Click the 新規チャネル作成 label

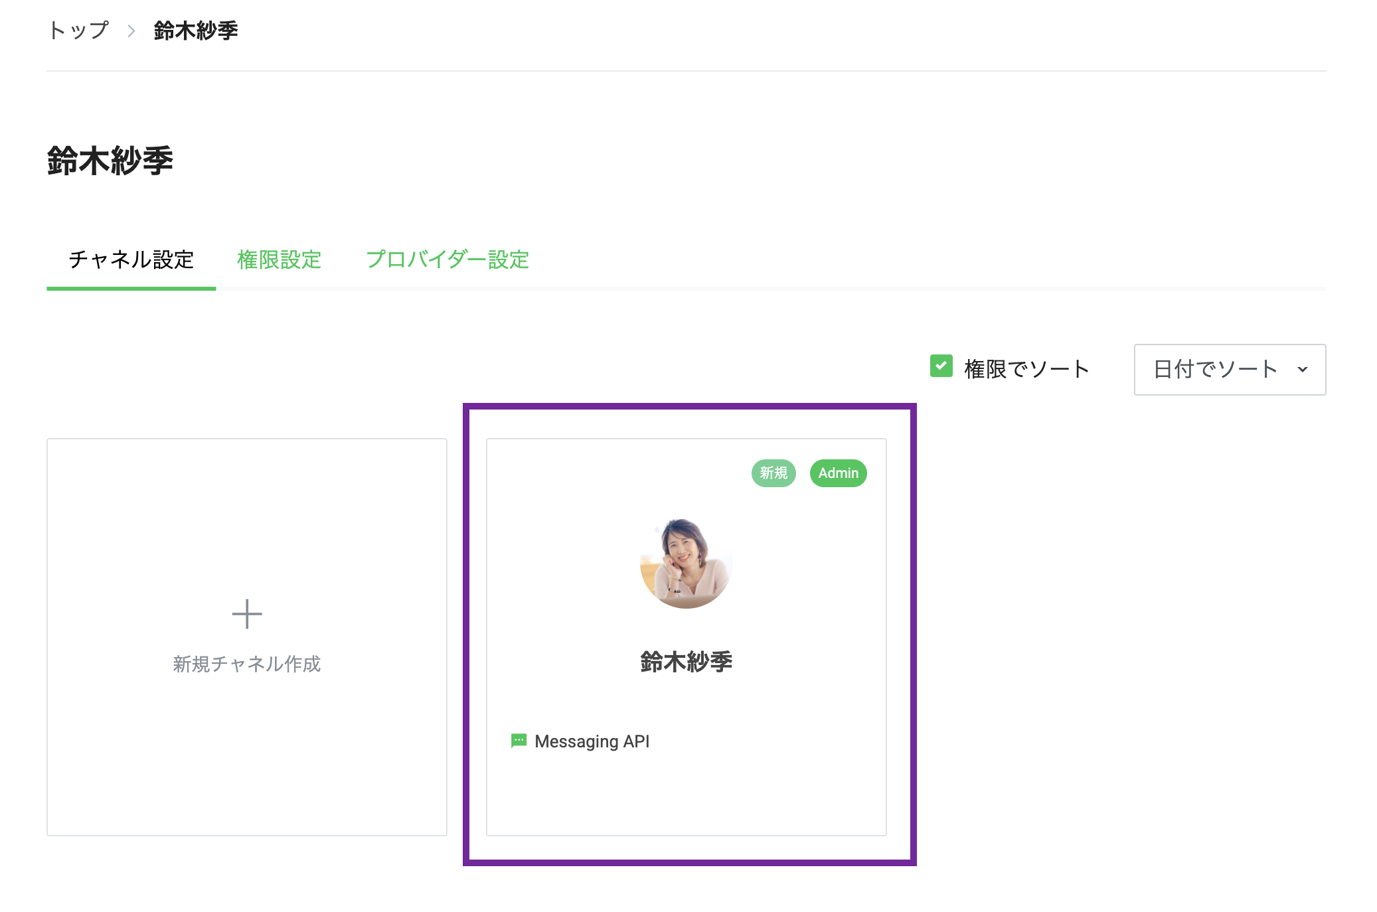tap(247, 664)
